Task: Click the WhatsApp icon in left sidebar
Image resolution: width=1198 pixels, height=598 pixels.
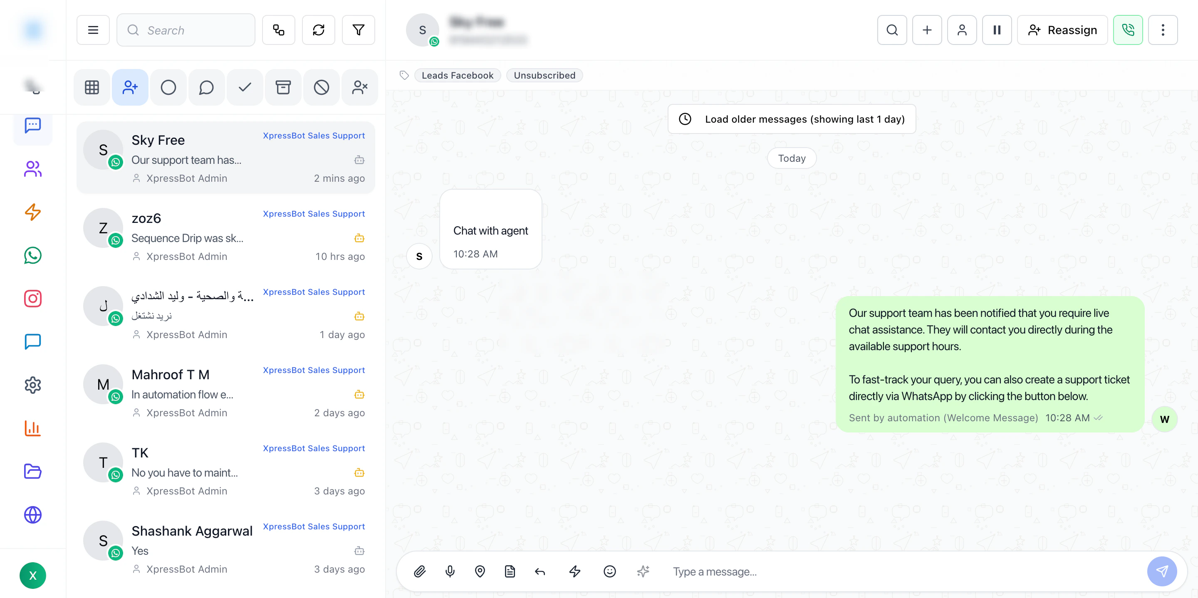Action: click(32, 255)
